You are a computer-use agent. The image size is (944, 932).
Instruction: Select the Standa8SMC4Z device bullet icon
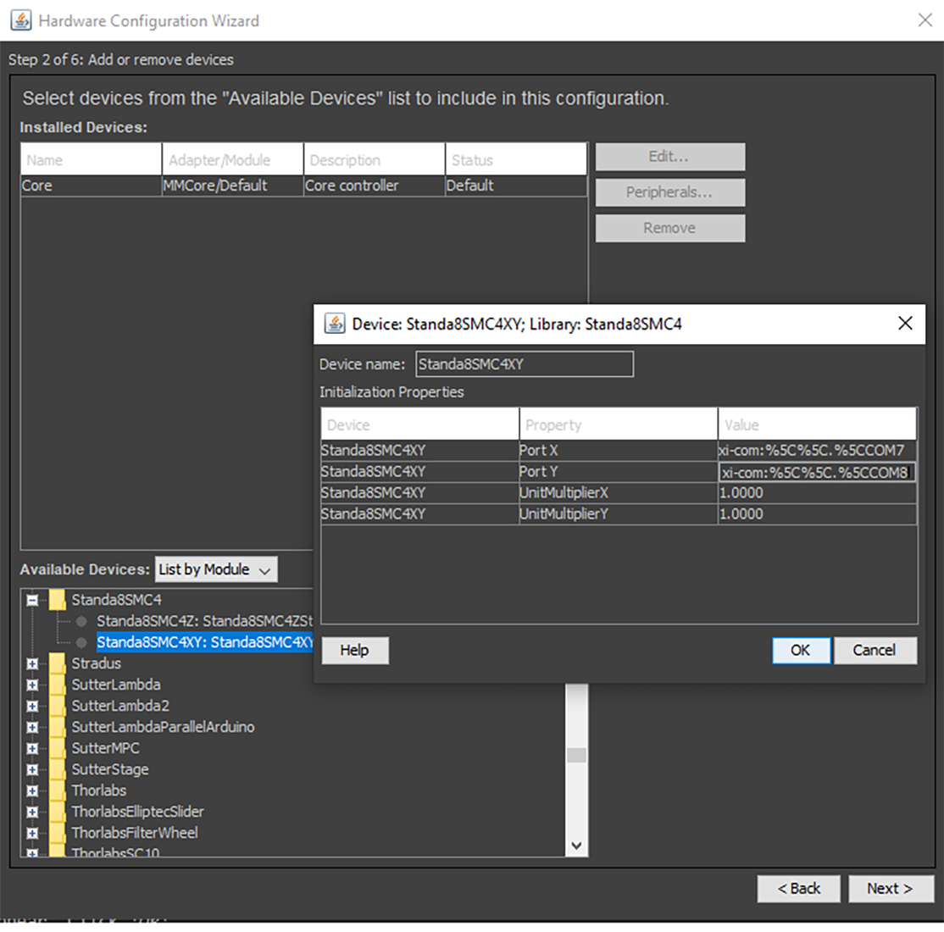[x=81, y=621]
